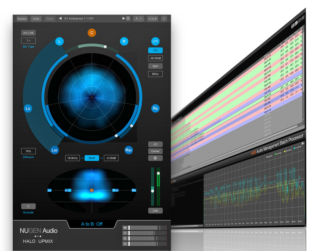Viewport: 335px width, 251px height.
Task: Open the 01 Ambience 7.1 Fill preset name
Action: coord(79,19)
